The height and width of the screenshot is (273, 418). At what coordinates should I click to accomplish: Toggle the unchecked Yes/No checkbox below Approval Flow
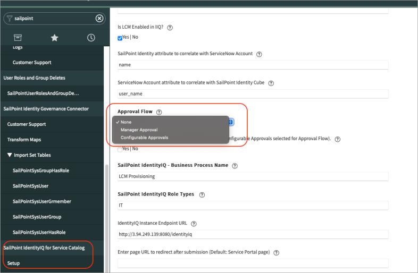coord(120,150)
